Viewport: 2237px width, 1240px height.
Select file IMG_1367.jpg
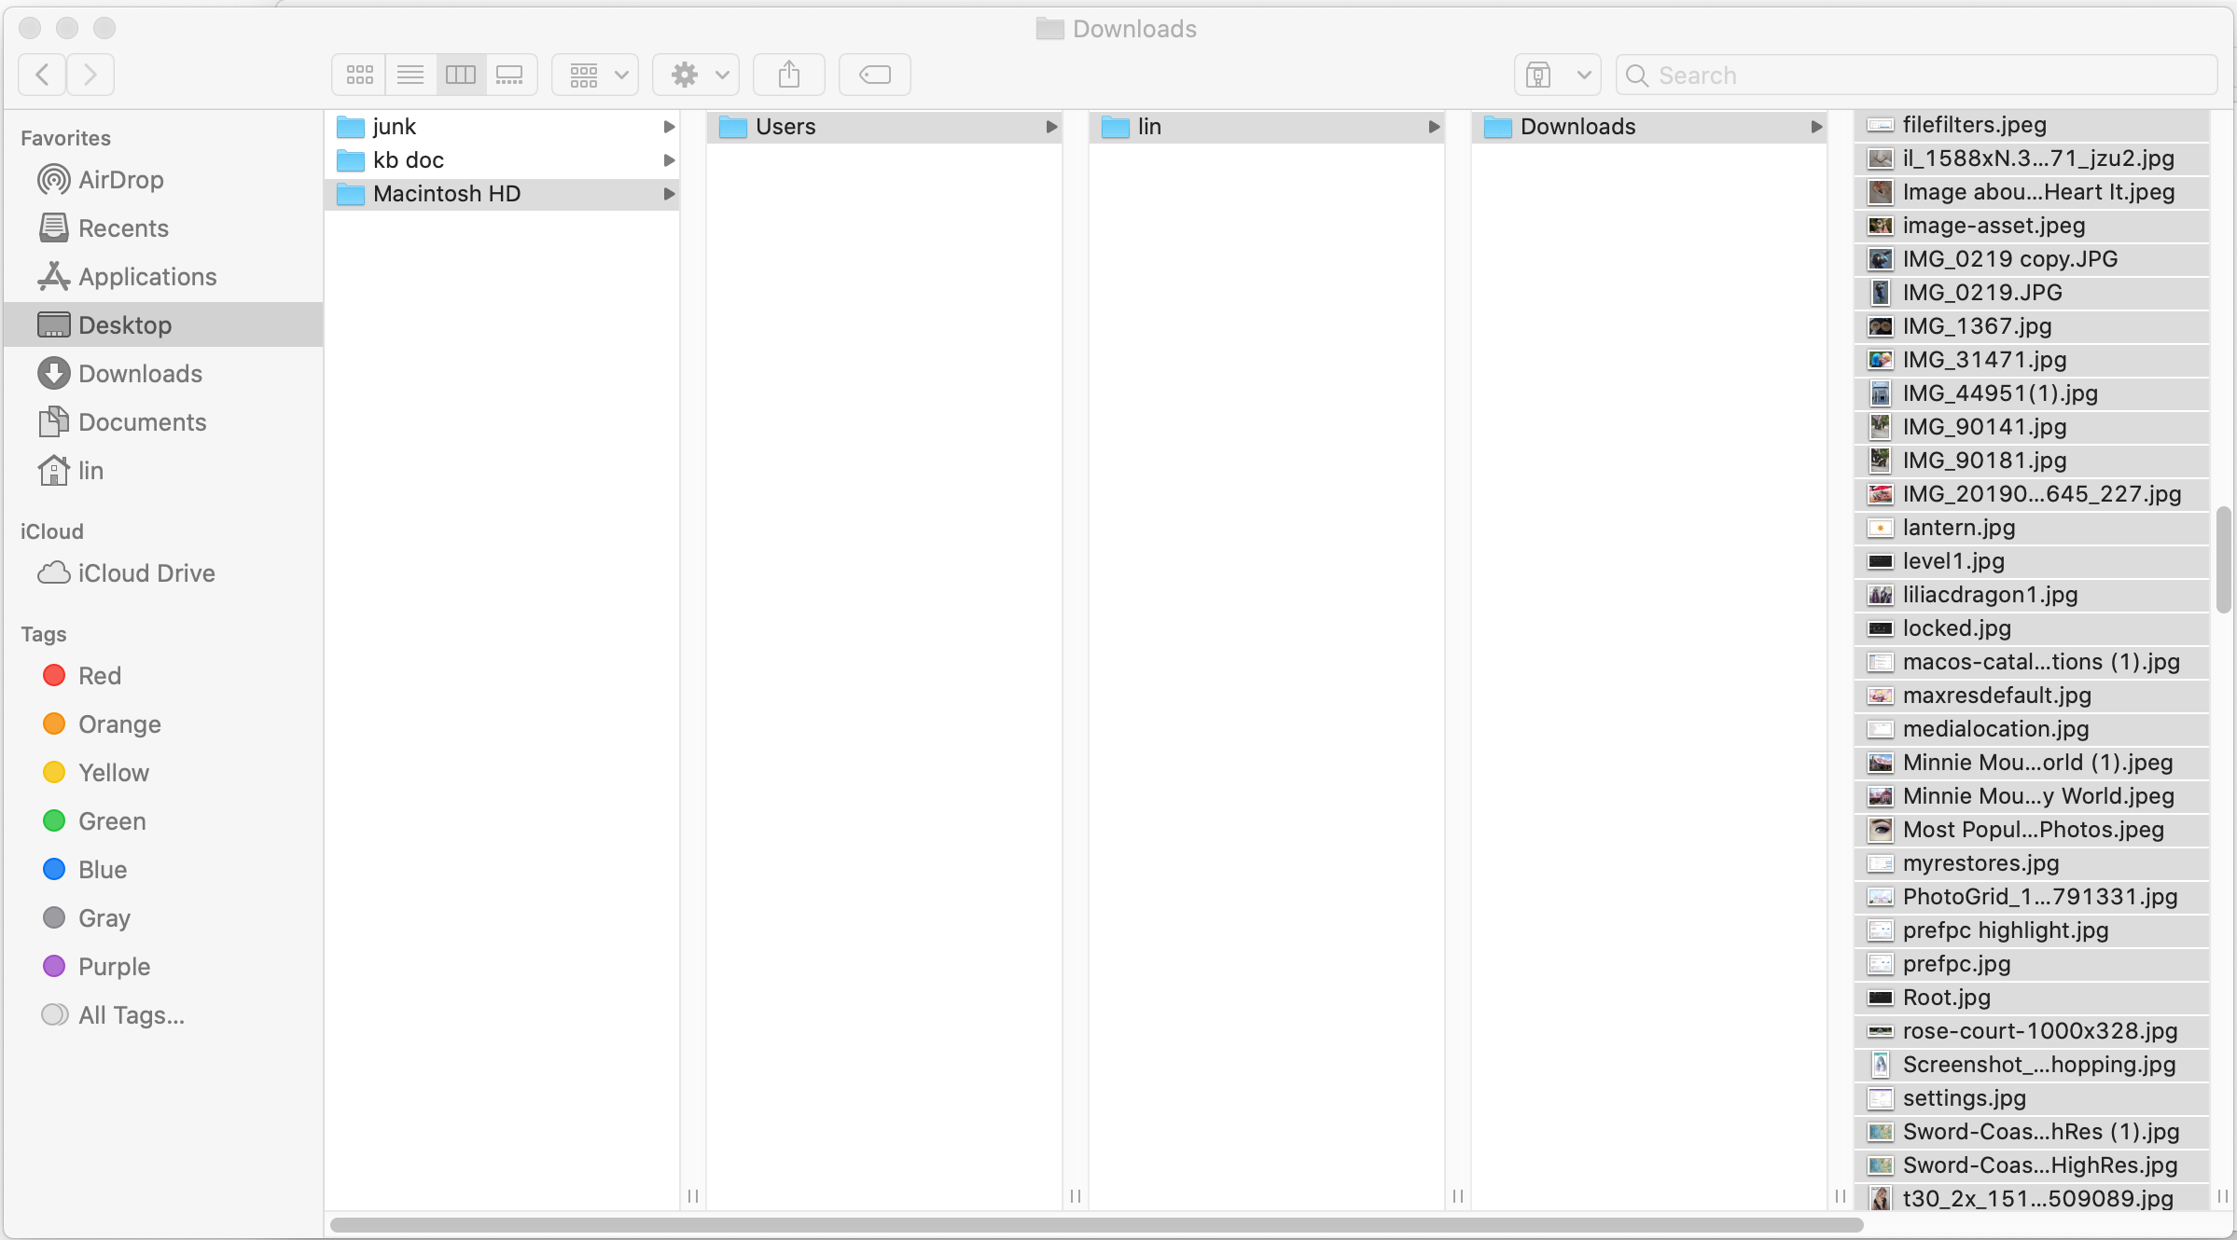(x=2032, y=325)
